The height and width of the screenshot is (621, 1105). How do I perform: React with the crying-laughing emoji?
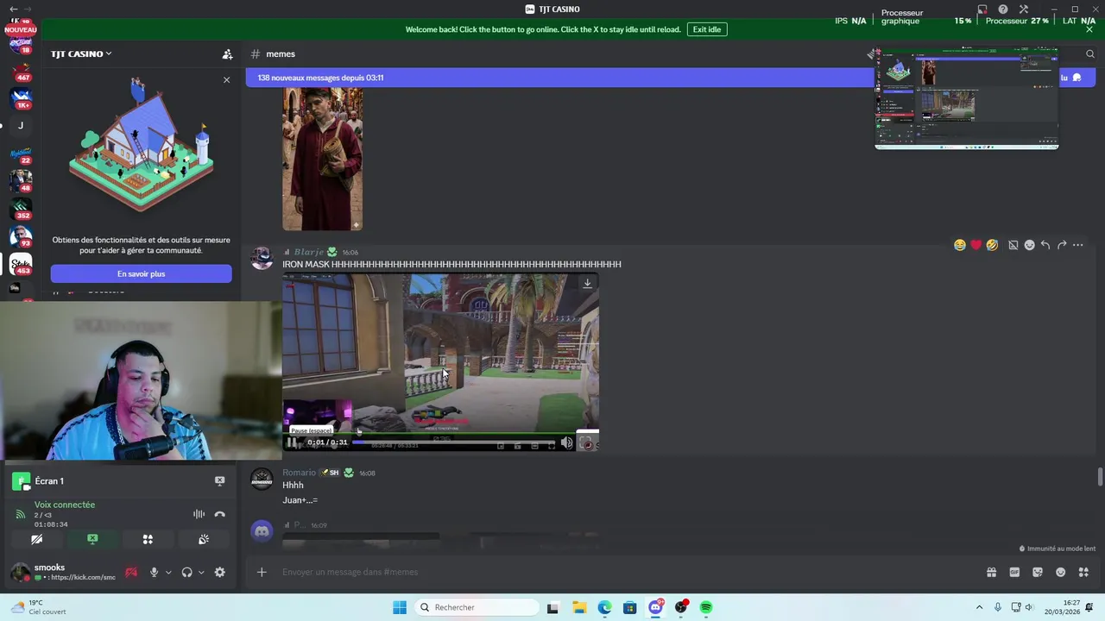[959, 245]
